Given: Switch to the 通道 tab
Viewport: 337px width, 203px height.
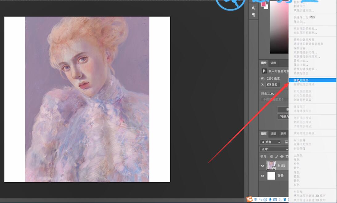Looking at the screenshot, I should click(x=273, y=134).
